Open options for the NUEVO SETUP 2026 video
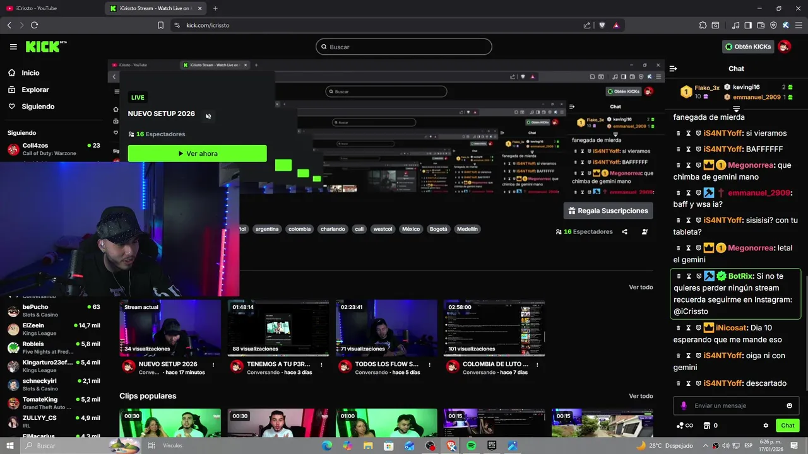 [x=213, y=364]
